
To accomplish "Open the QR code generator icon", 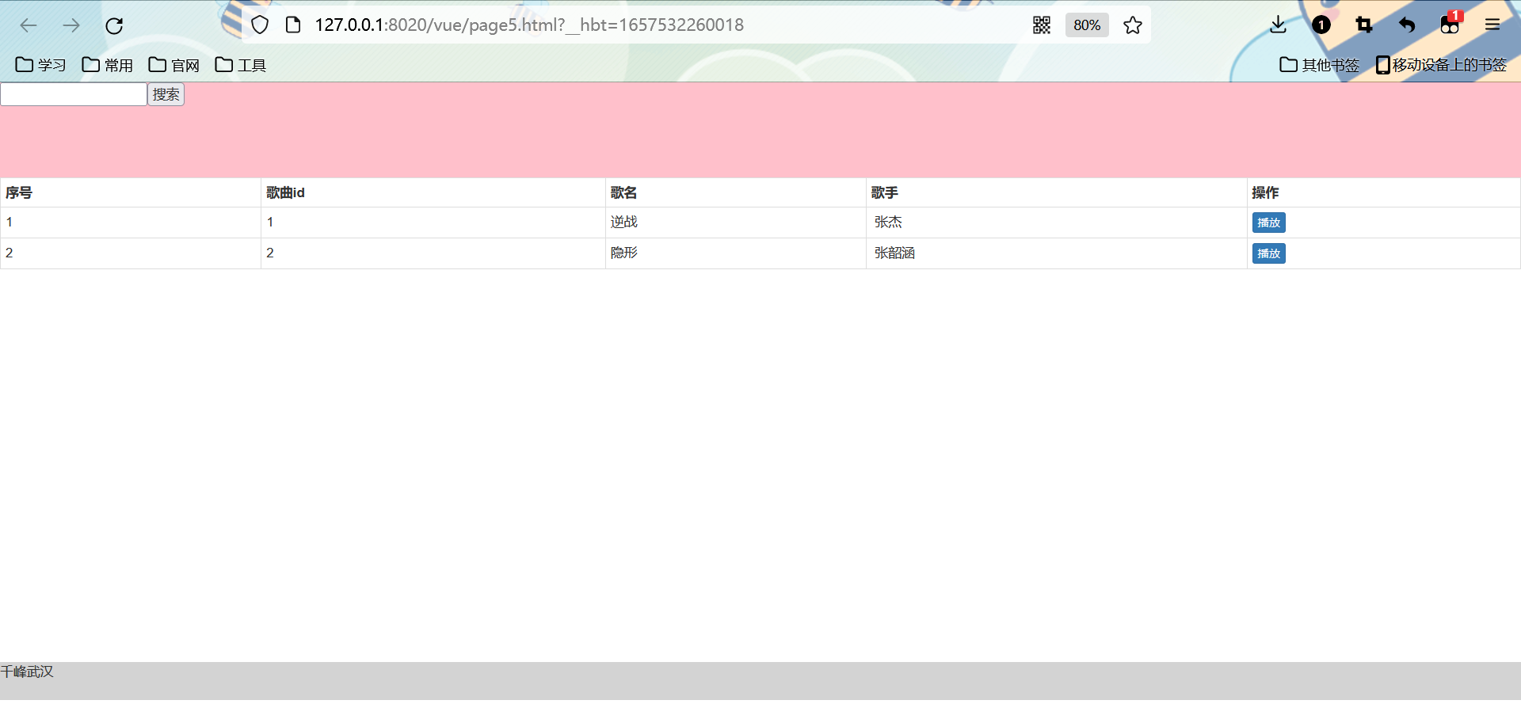I will click(1042, 25).
